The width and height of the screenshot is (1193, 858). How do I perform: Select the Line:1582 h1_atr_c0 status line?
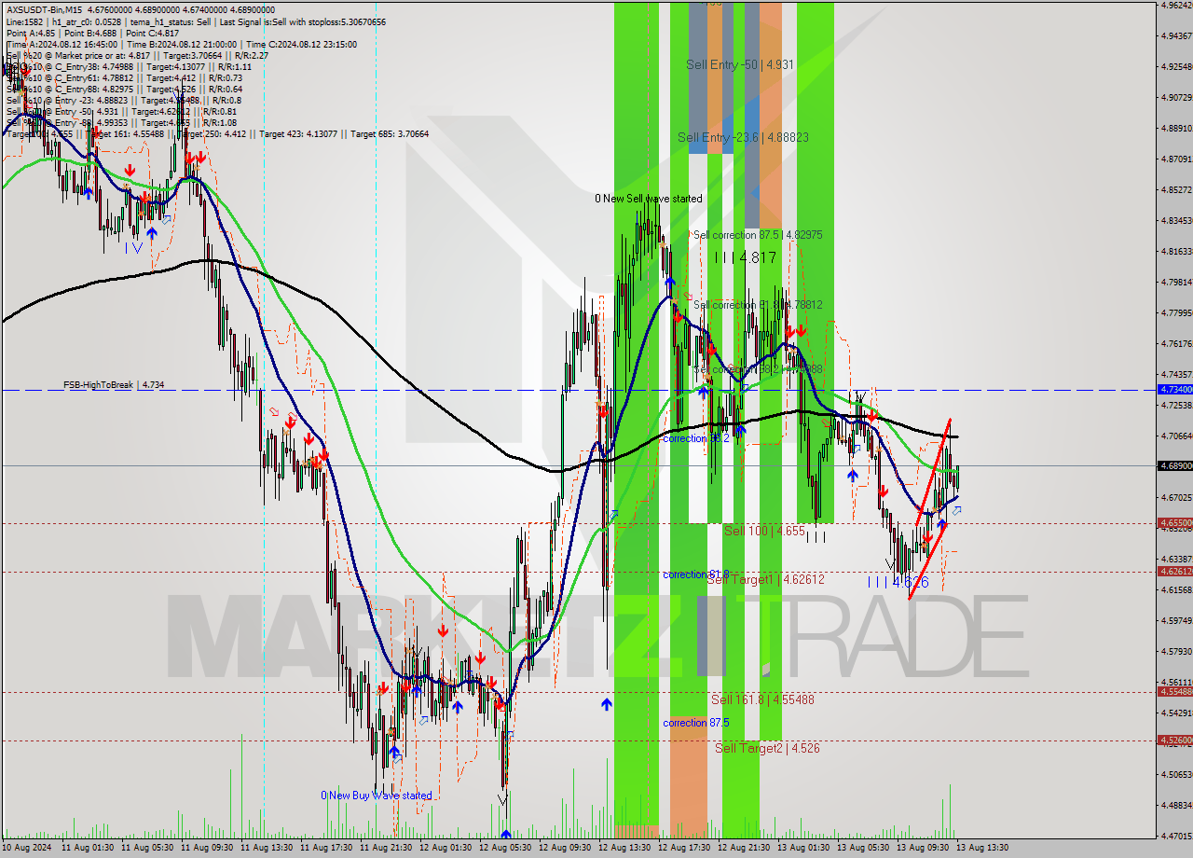point(195,21)
